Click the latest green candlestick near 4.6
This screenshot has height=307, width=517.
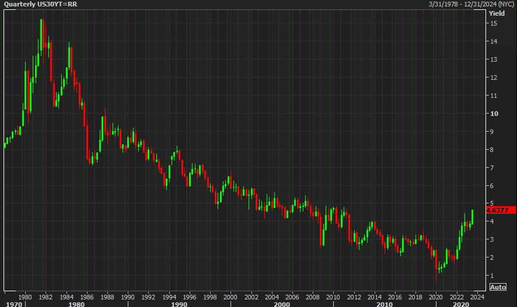click(x=473, y=217)
